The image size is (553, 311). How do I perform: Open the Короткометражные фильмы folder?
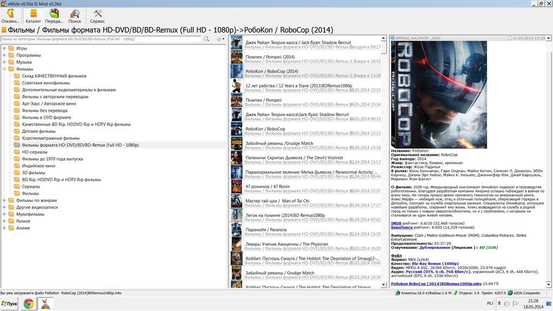pyautogui.click(x=50, y=138)
